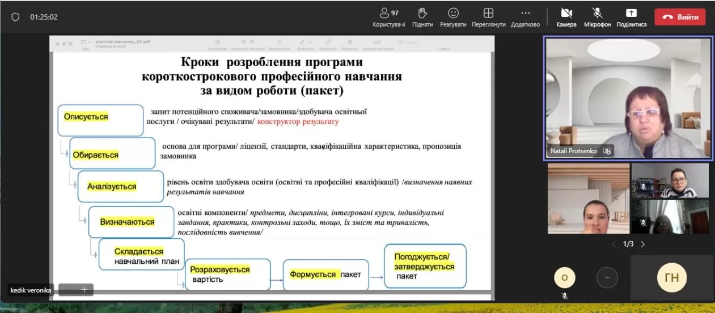The width and height of the screenshot is (715, 313).
Task: Click the shield security icon
Action: coord(16,17)
